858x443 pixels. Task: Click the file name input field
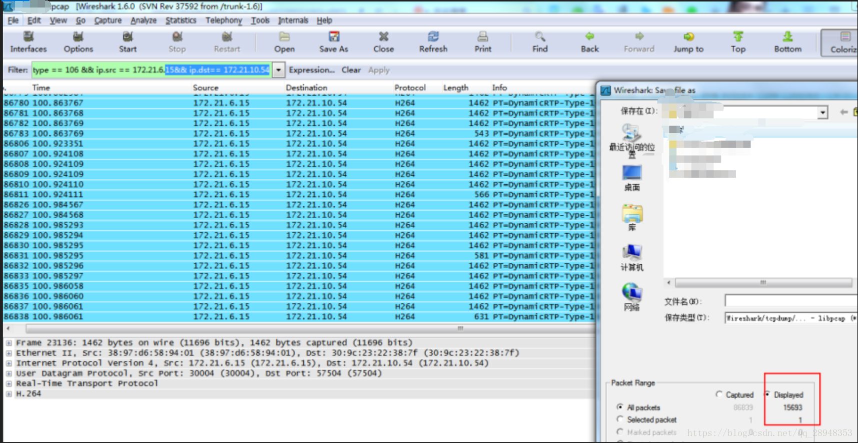(791, 301)
